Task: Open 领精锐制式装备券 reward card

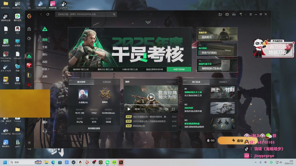Action: pyautogui.click(x=217, y=66)
